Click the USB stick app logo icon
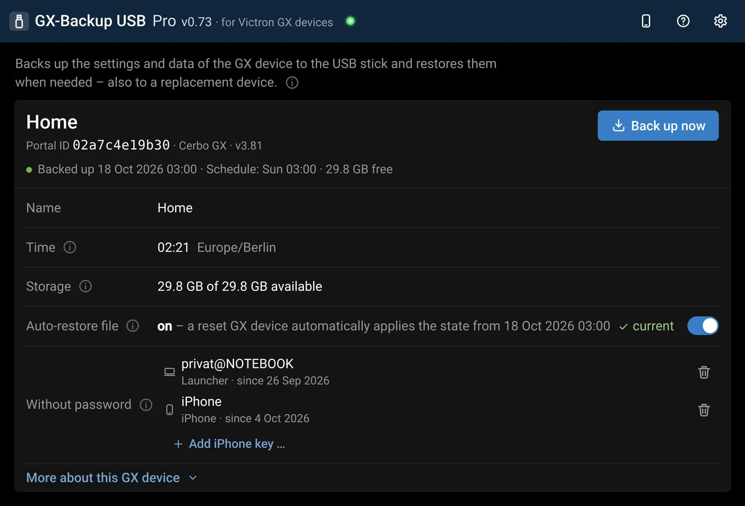 [19, 22]
